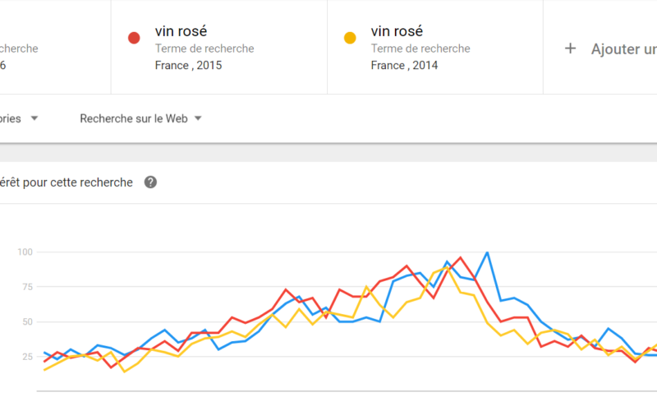This screenshot has width=657, height=411.
Task: Expand the Recherche sur le Web dropdown
Action: (x=140, y=118)
